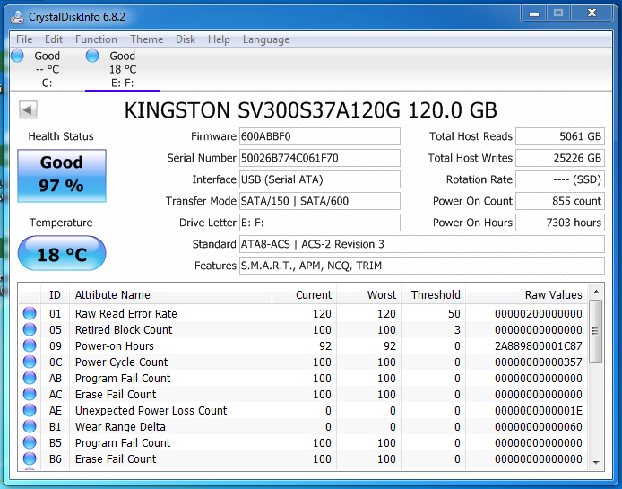Click the Total Host Writes value 25226 GB
This screenshot has width=622, height=489.
click(x=560, y=158)
